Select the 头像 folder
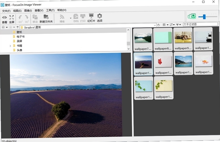The width and height of the screenshot is (220, 142). tap(19, 50)
